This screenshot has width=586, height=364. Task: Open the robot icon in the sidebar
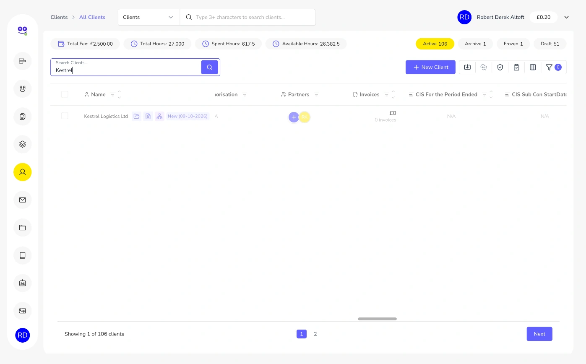tap(23, 283)
